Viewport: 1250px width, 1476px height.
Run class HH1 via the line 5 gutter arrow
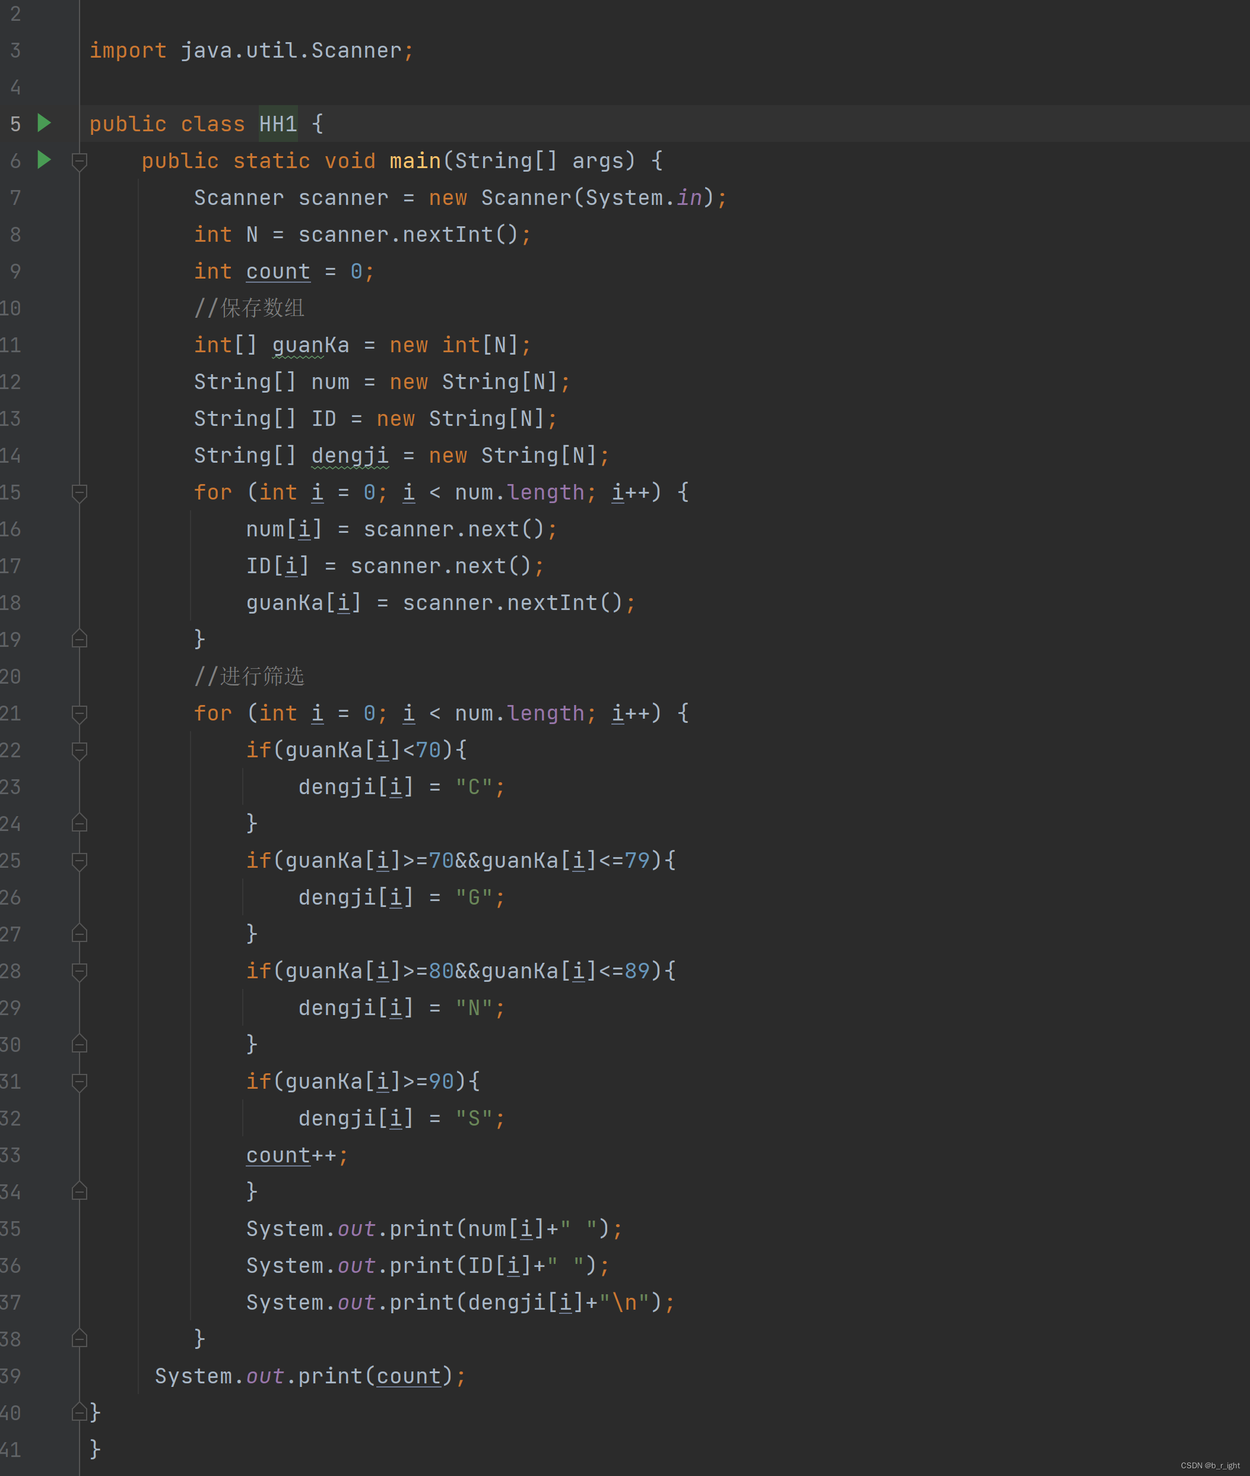(44, 124)
